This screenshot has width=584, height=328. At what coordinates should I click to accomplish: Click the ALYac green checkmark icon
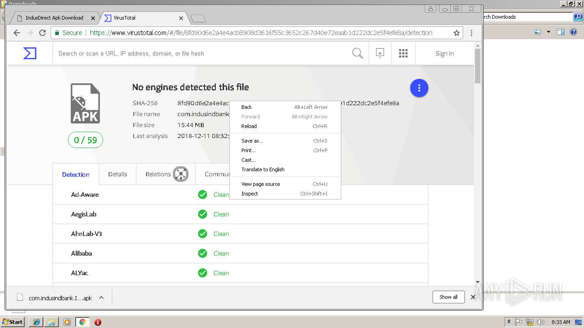(203, 273)
